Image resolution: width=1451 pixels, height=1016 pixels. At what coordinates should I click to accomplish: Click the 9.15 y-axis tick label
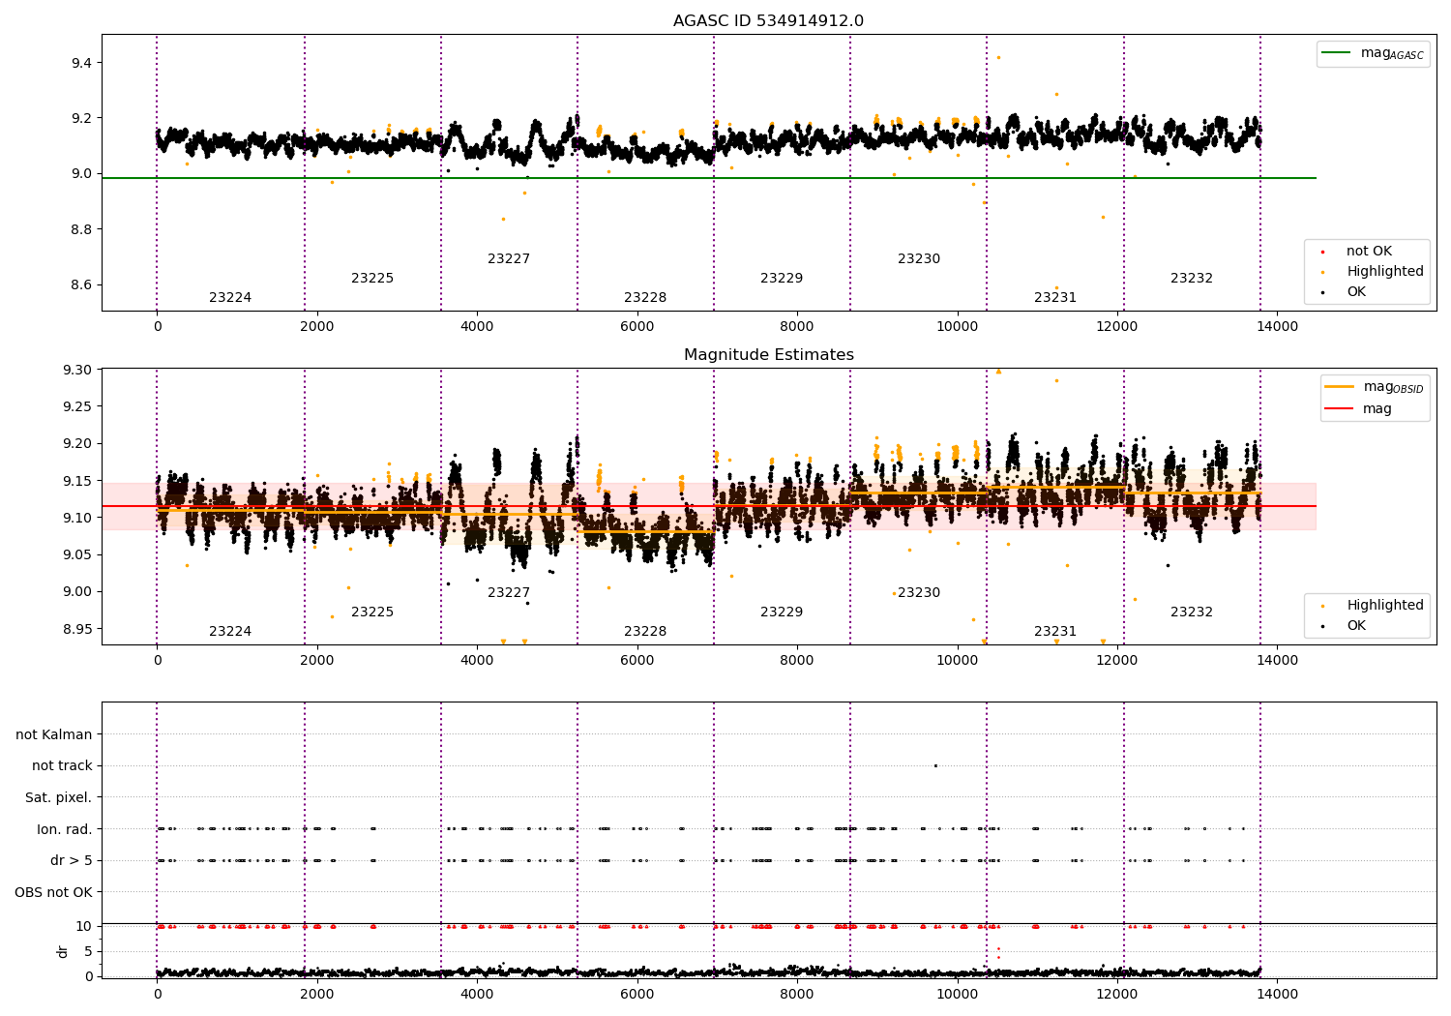[x=77, y=481]
